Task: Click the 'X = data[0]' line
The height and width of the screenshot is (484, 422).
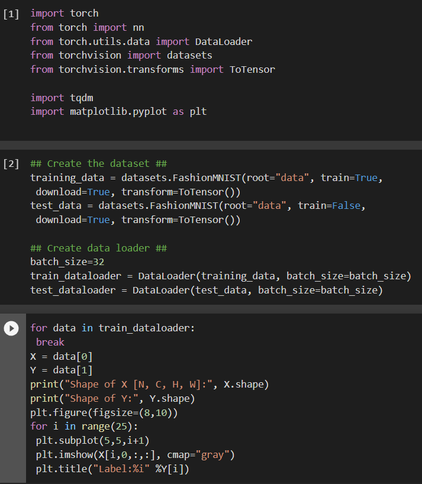Action: tap(62, 357)
